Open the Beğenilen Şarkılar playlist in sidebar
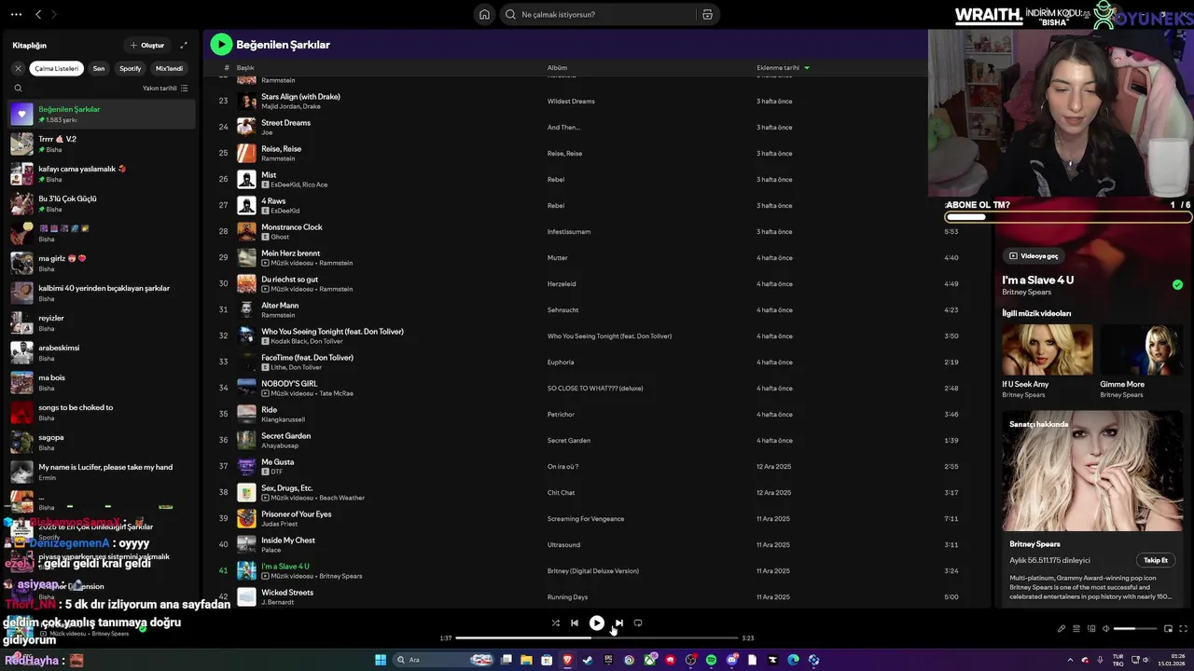This screenshot has height=671, width=1194. (102, 114)
